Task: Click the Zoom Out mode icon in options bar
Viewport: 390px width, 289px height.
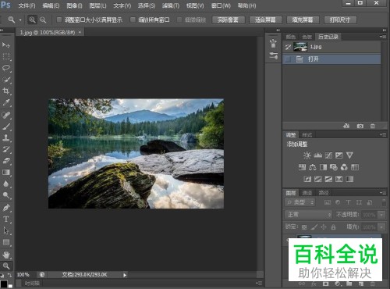Action: [x=43, y=20]
